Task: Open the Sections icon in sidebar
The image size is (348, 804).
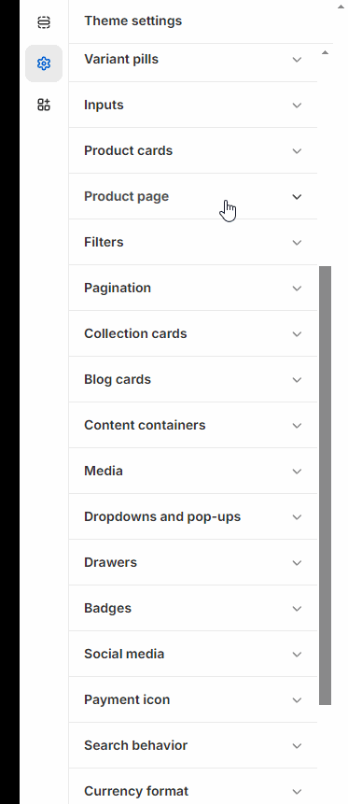Action: click(x=44, y=22)
